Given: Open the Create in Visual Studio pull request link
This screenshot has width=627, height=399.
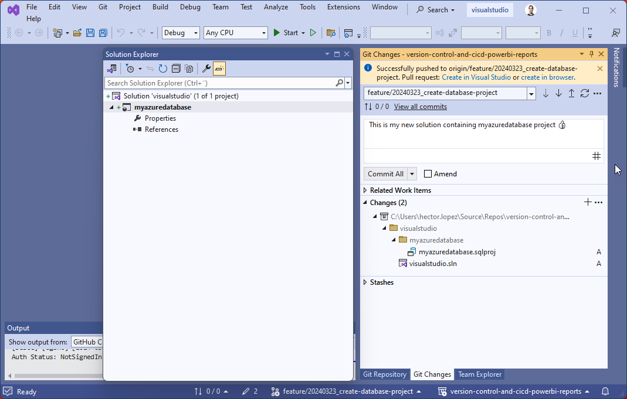Looking at the screenshot, I should coord(476,77).
